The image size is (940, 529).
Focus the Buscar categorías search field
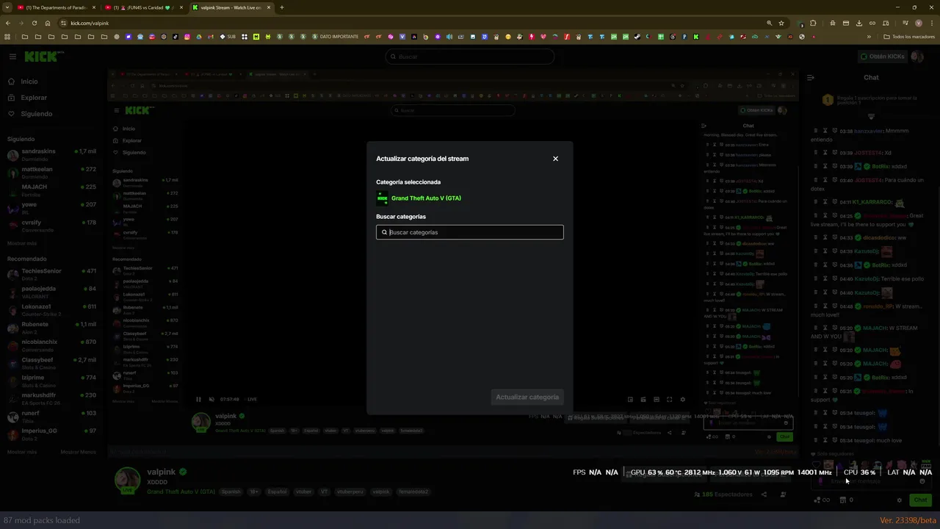pyautogui.click(x=470, y=232)
